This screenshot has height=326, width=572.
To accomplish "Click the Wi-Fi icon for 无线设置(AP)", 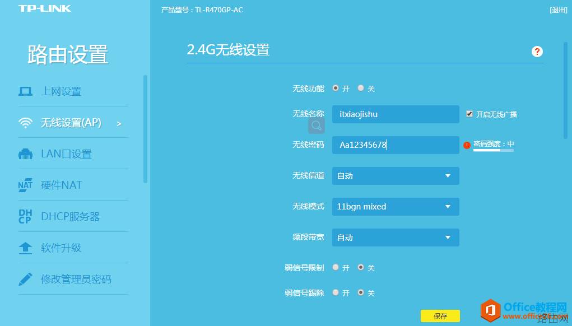I will click(x=25, y=123).
